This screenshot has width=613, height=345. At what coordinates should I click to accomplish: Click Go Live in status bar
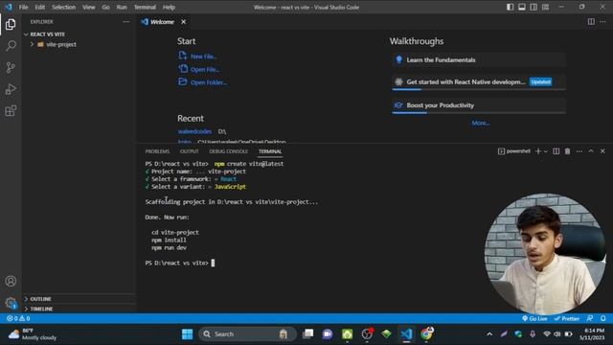pyautogui.click(x=534, y=318)
